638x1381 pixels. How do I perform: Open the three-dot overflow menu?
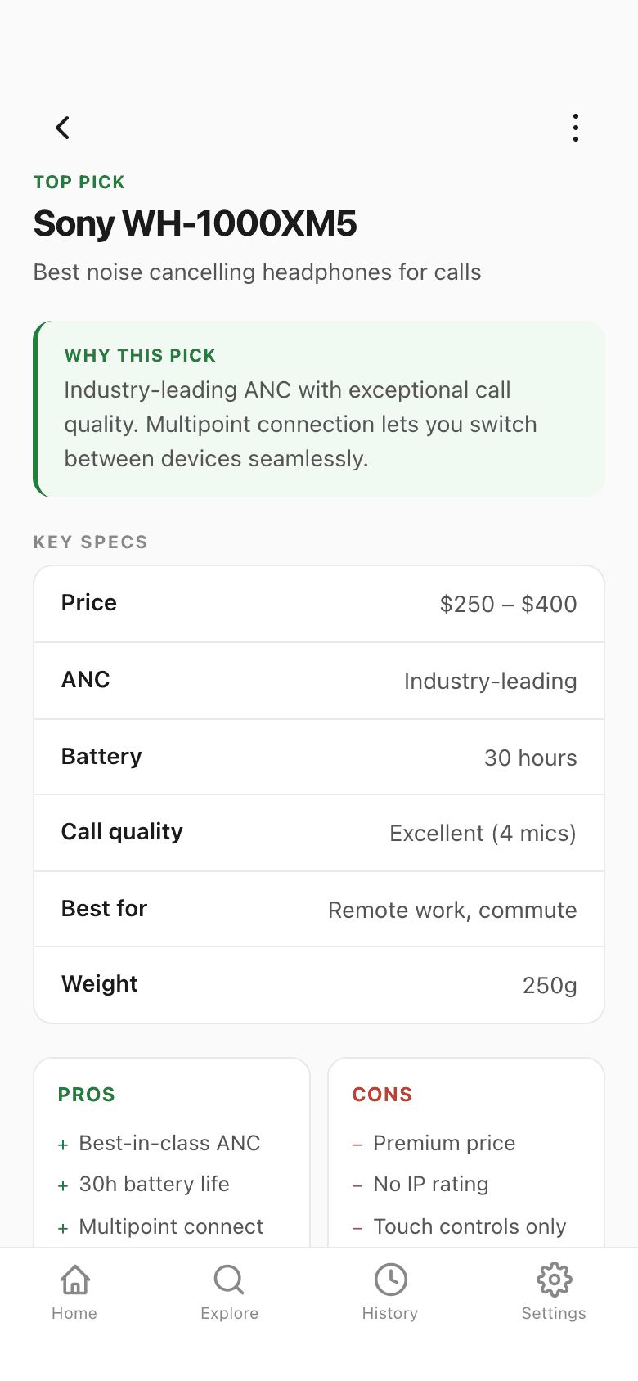click(x=576, y=128)
